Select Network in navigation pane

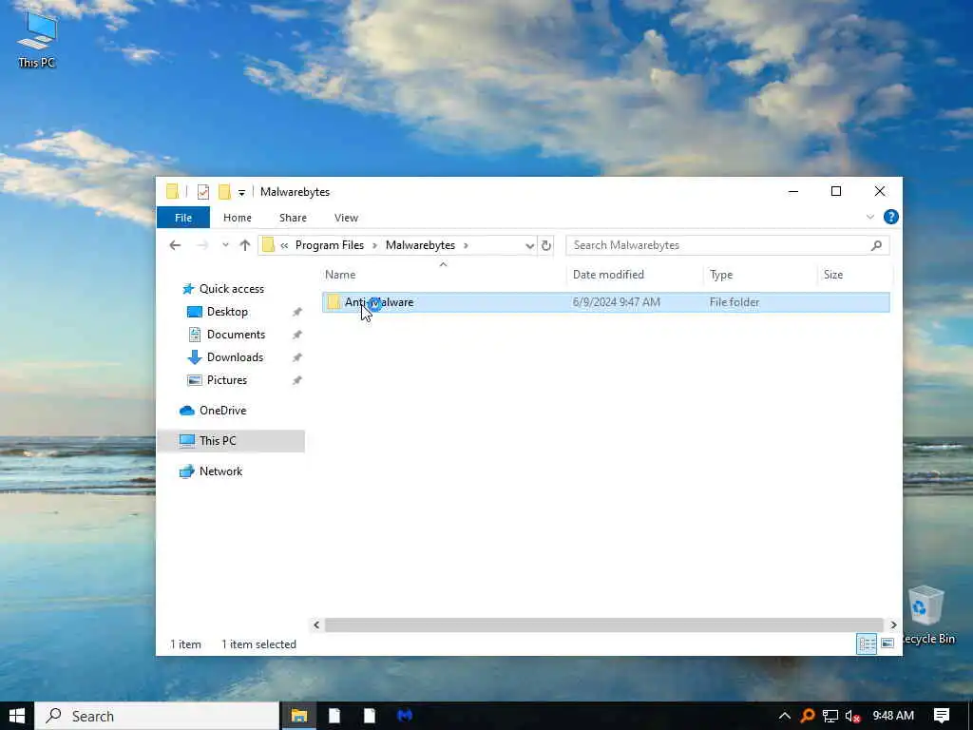(x=220, y=471)
